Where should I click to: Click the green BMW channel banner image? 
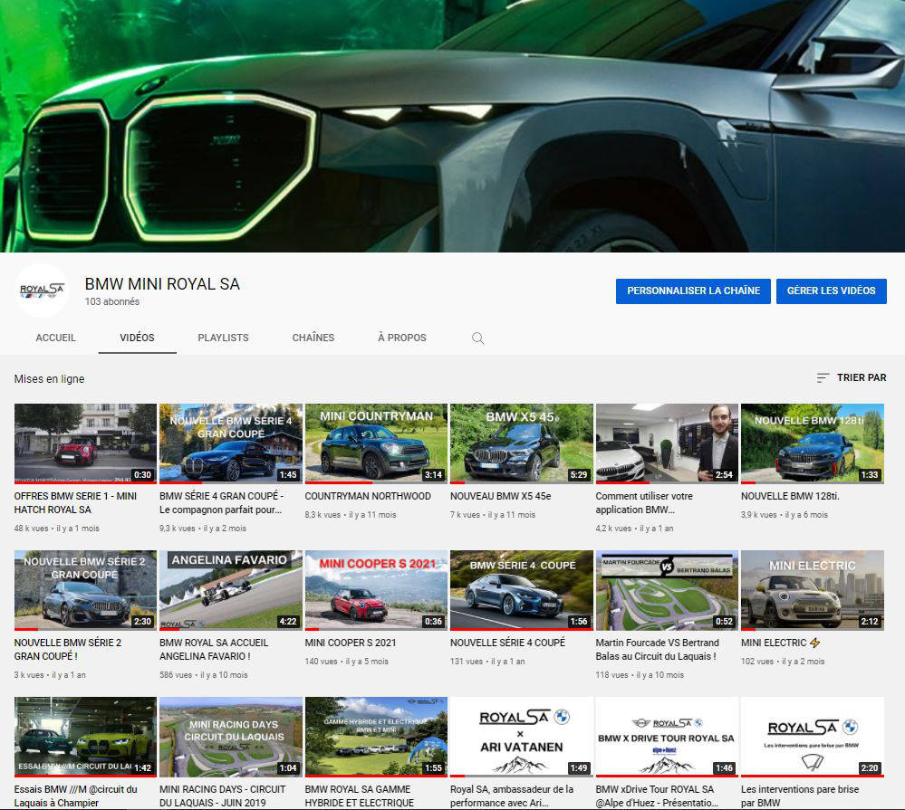[x=453, y=126]
